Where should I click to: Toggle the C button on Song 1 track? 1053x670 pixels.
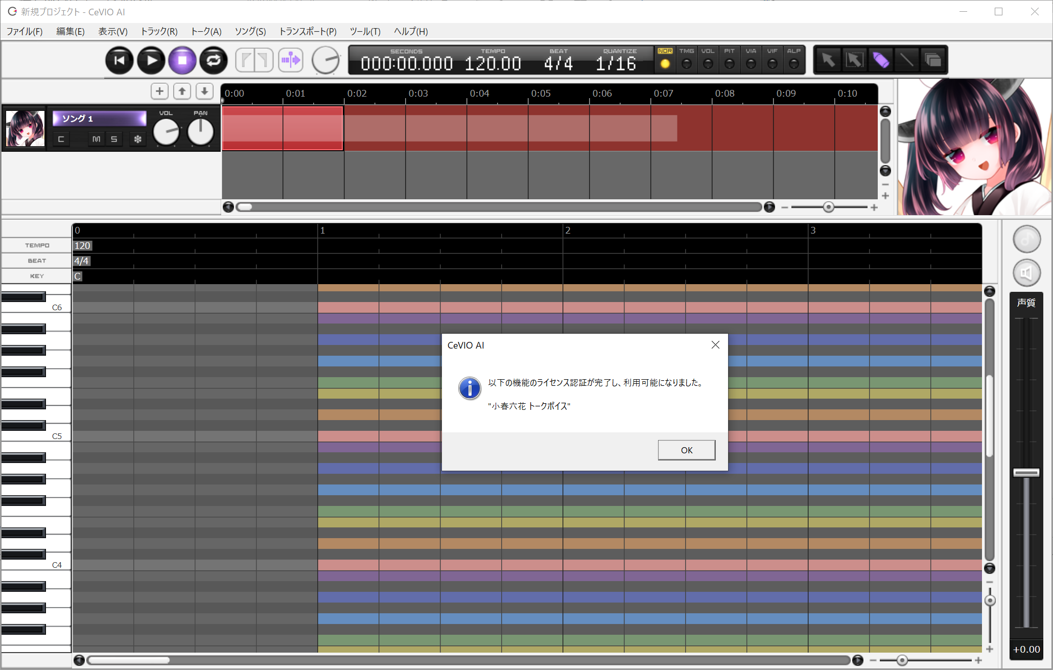61,139
